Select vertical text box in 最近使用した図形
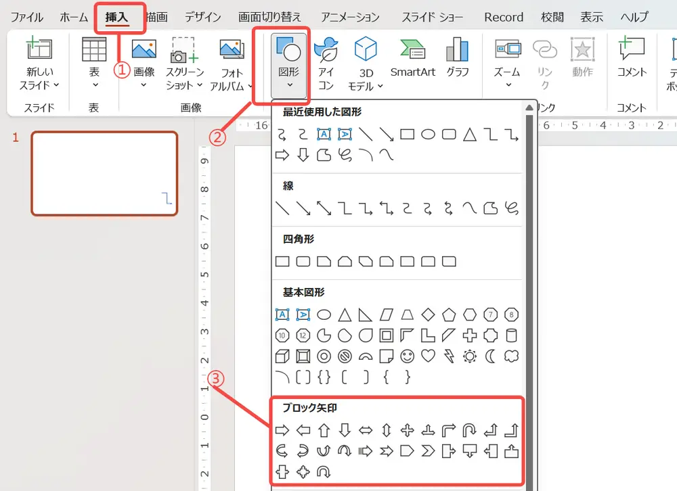 pyautogui.click(x=345, y=134)
